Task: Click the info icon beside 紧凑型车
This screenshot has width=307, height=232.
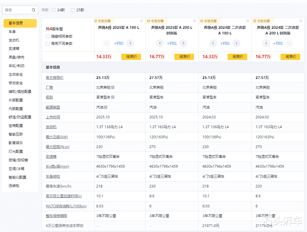Action: [113, 97]
